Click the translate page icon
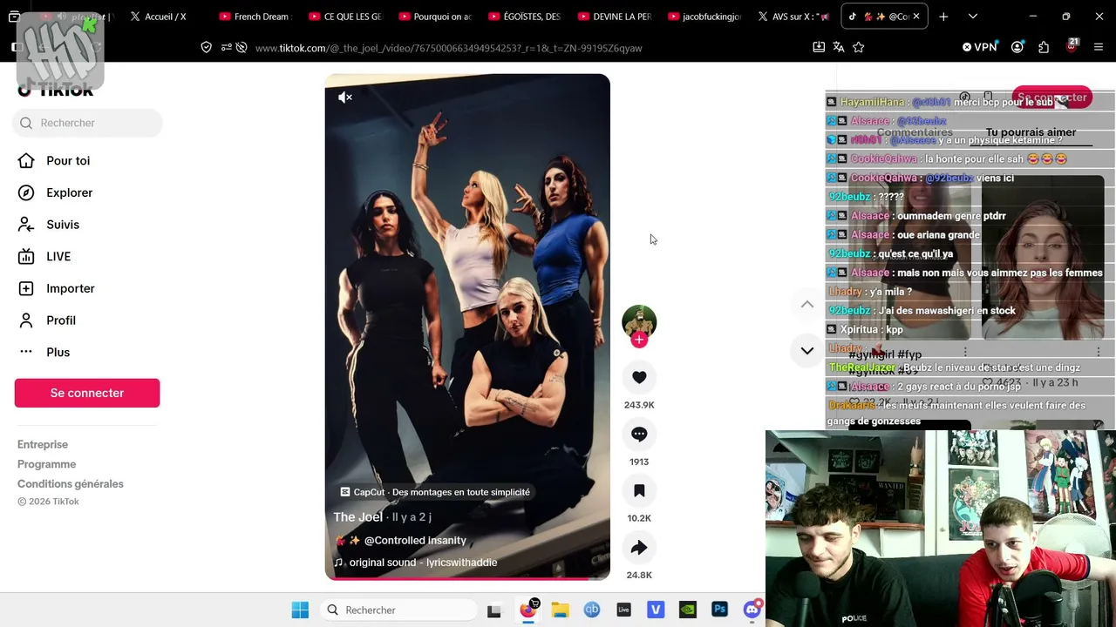Screen dimensions: 1116x627 pyautogui.click(x=839, y=47)
